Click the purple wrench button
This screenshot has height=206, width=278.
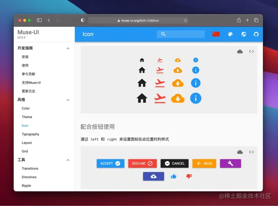230,163
